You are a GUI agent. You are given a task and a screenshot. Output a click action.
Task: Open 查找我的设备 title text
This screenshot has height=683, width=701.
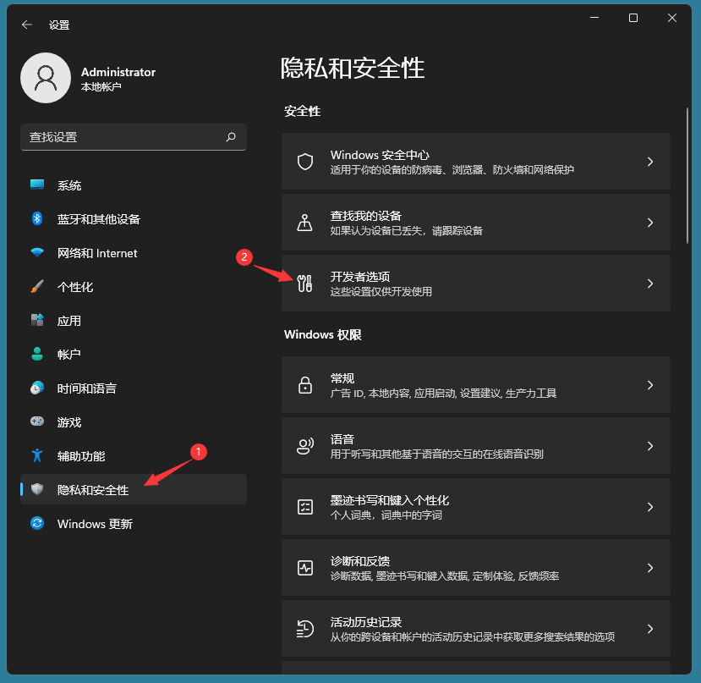(x=365, y=216)
